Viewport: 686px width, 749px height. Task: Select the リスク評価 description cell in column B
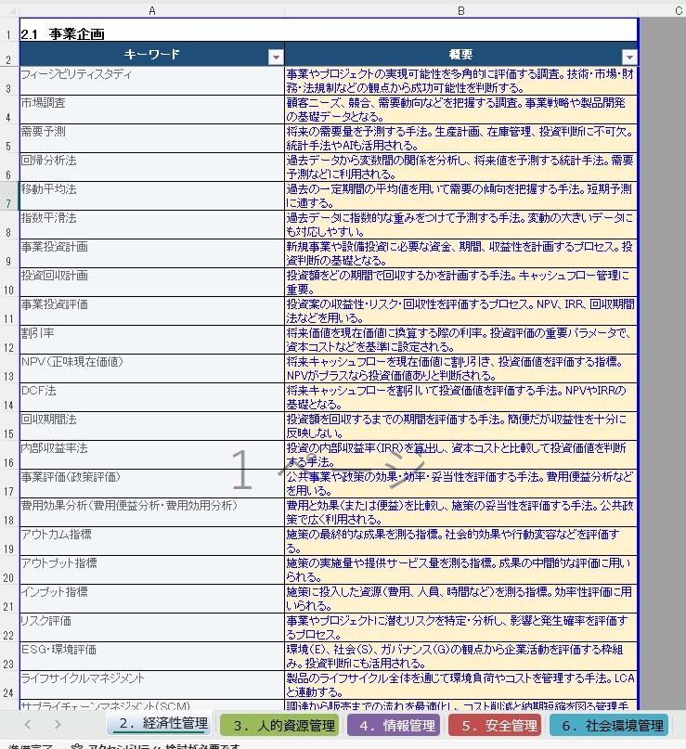[461, 627]
